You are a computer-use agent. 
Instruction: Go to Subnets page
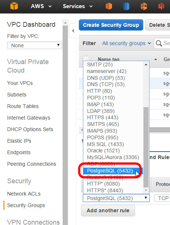(x=17, y=95)
